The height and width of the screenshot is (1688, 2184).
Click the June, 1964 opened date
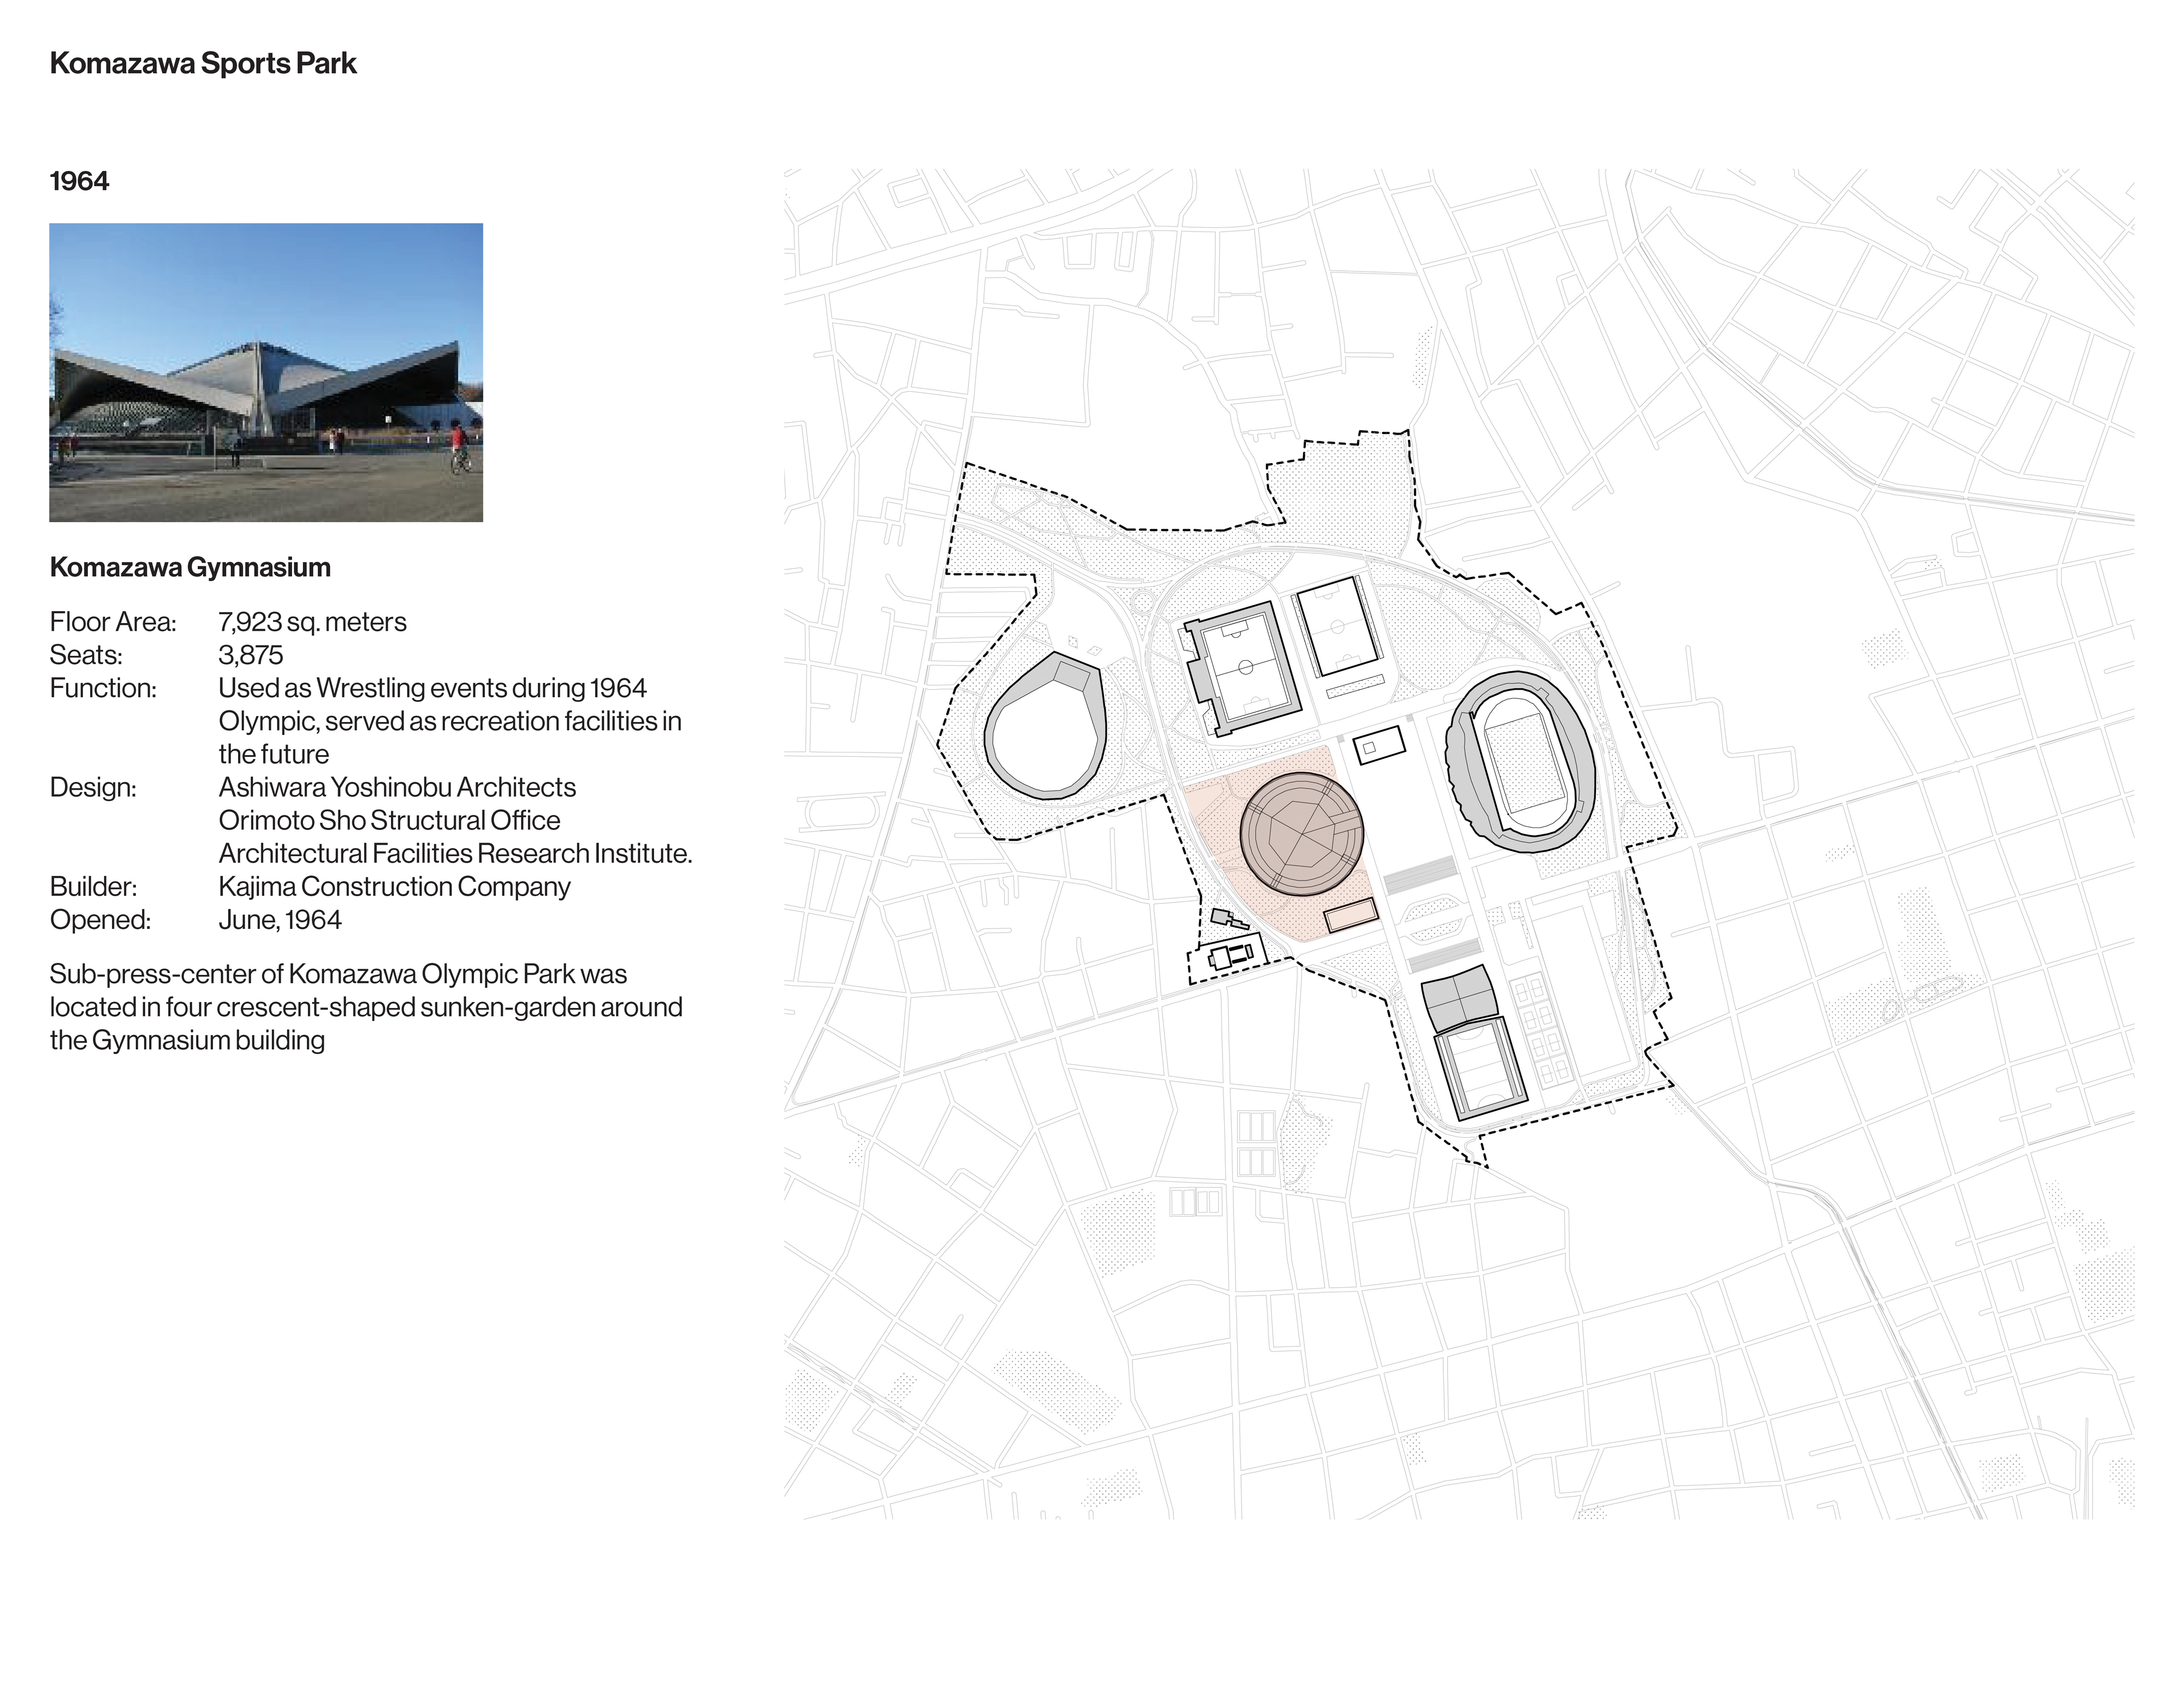click(x=280, y=919)
